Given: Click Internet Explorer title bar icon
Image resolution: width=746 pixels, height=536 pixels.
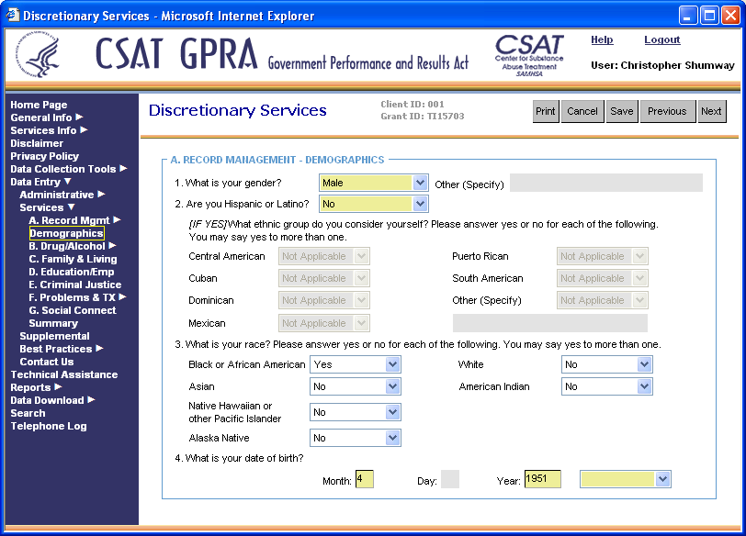Looking at the screenshot, I should coord(12,16).
